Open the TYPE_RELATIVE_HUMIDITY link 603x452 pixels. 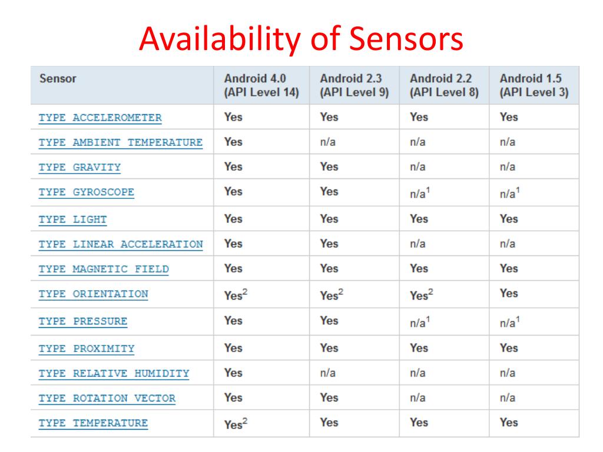tap(114, 374)
